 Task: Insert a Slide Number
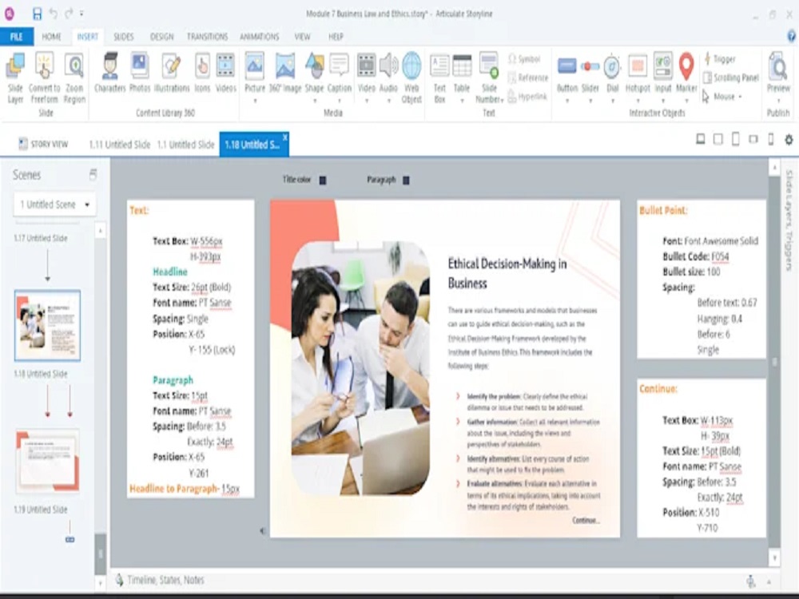(489, 78)
